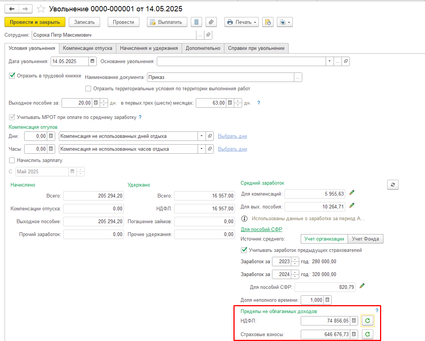Open calculator for Выходное пособие days
Screen dimensions: 425x341
(96, 103)
